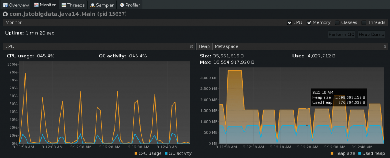Click the CPU panel header label
This screenshot has height=158, width=390.
pyautogui.click(x=10, y=46)
